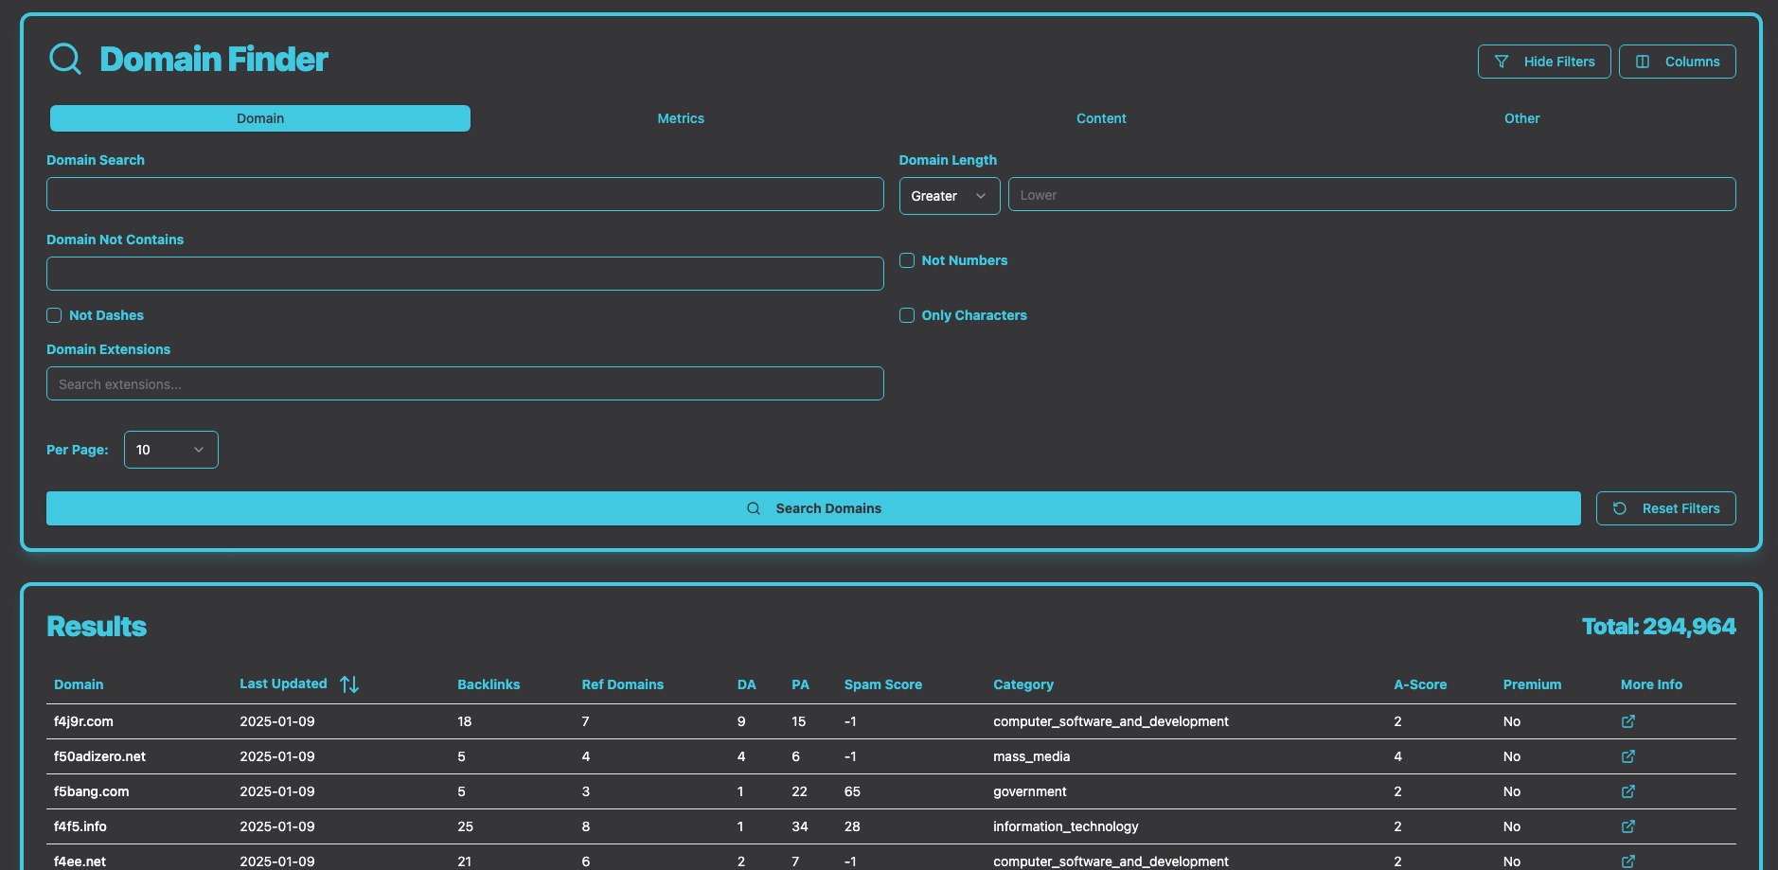
Task: Click the Last Updated sort arrows icon
Action: [x=349, y=684]
